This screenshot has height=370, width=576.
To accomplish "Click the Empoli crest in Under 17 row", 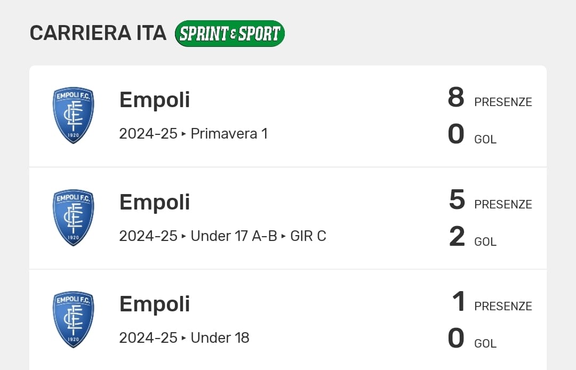I will pos(73,218).
